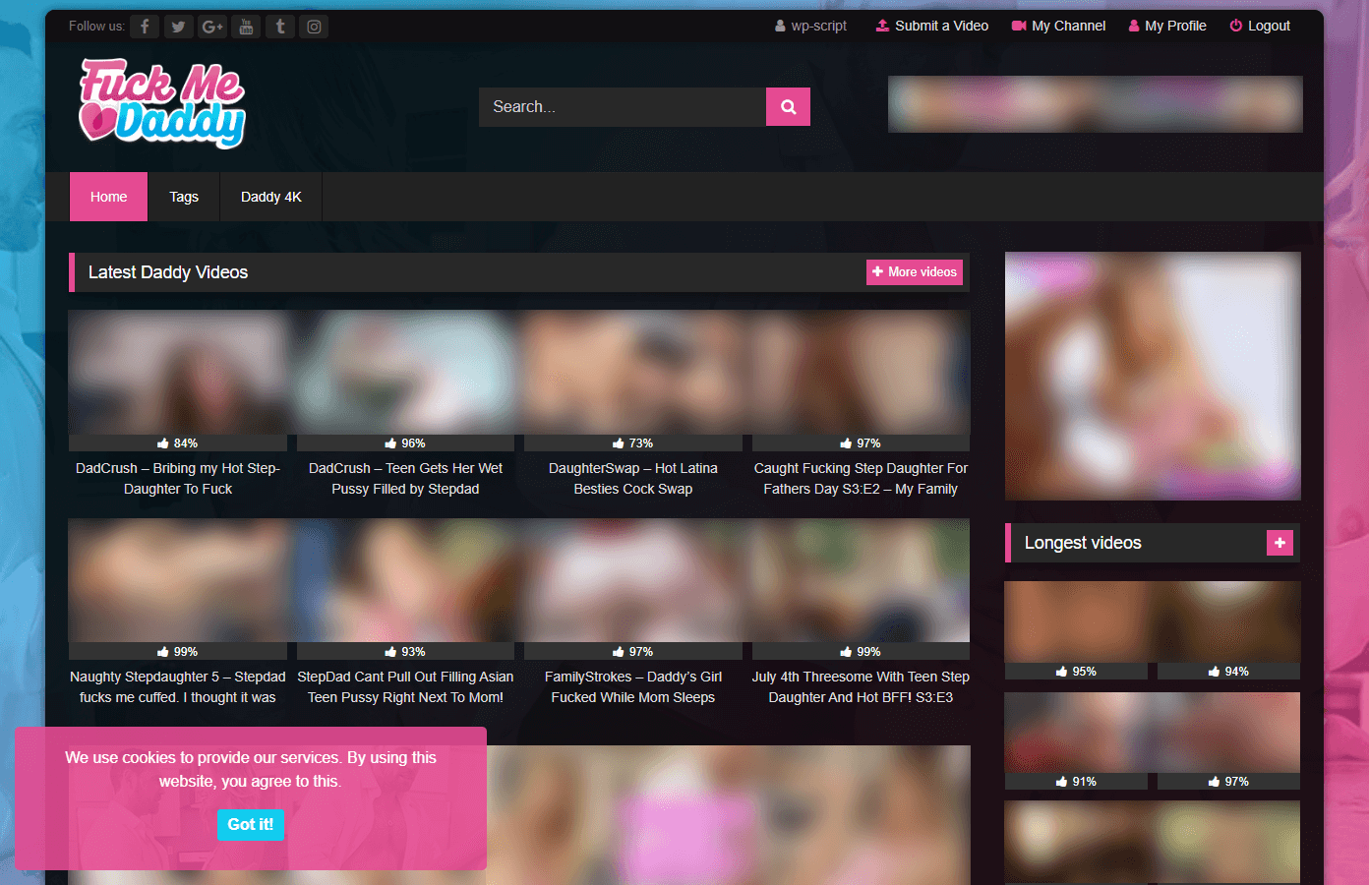Click the Latest Daddy Videos heading
The height and width of the screenshot is (885, 1369).
tap(168, 272)
